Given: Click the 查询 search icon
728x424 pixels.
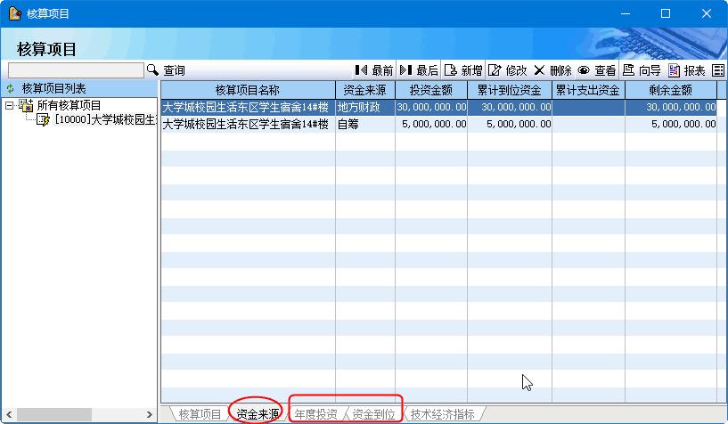Looking at the screenshot, I should click(x=152, y=70).
